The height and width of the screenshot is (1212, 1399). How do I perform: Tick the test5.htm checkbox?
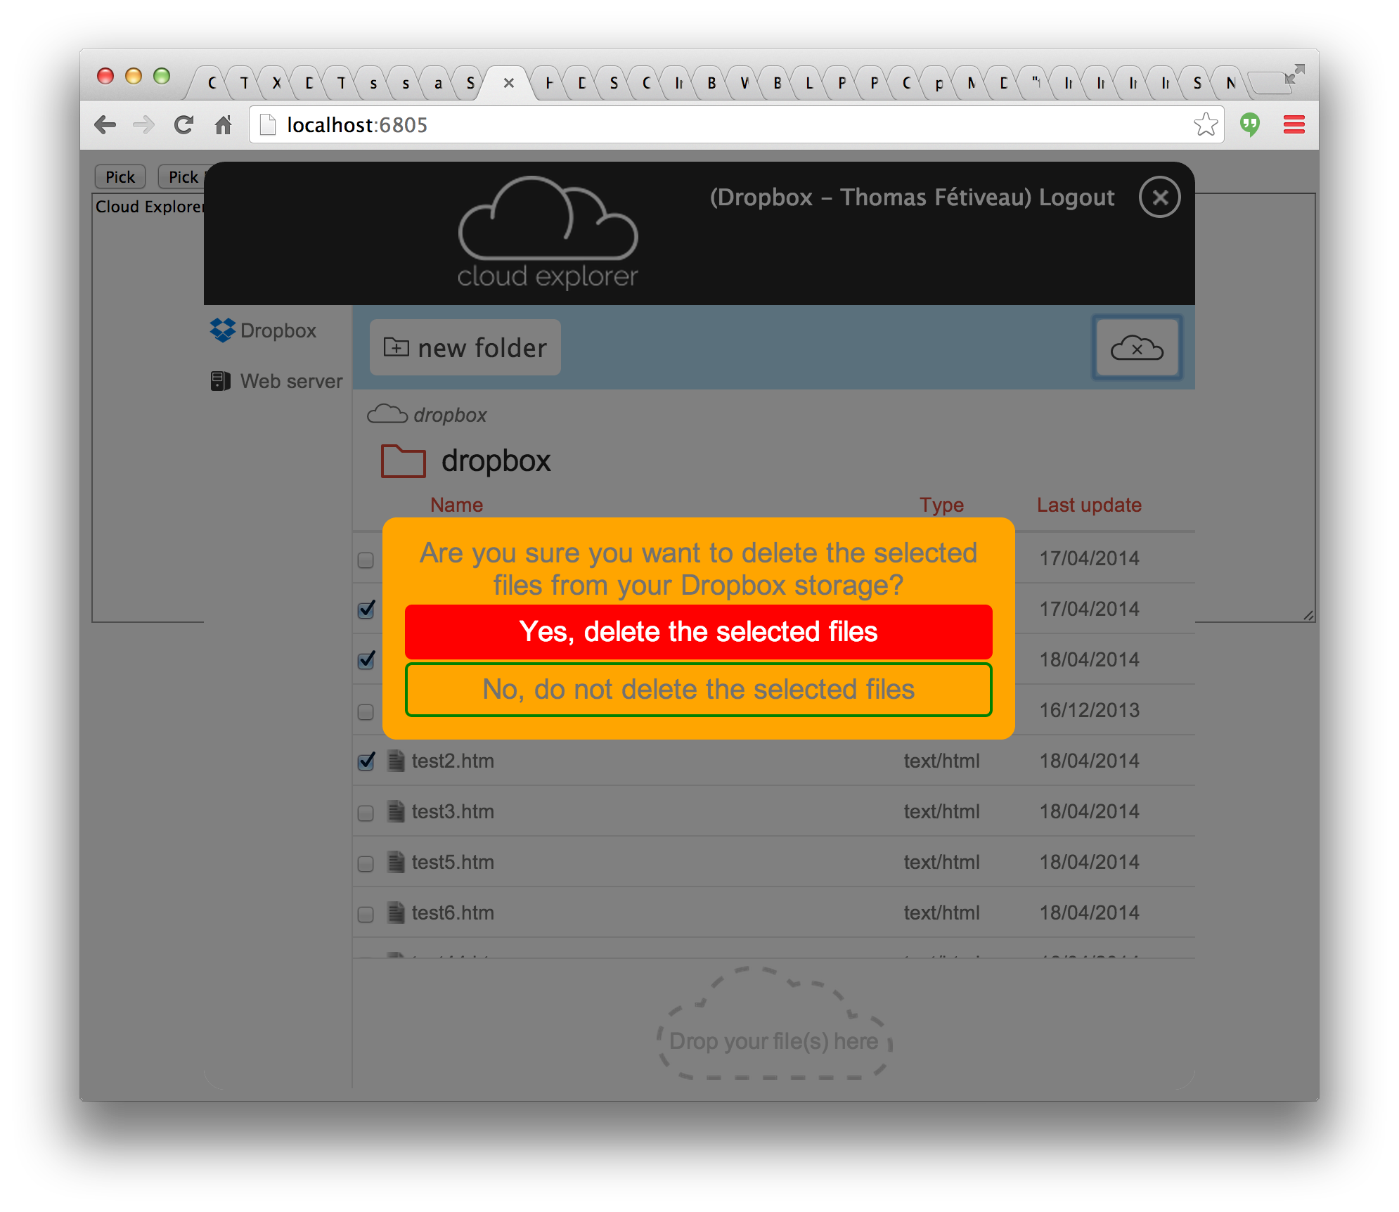366,863
